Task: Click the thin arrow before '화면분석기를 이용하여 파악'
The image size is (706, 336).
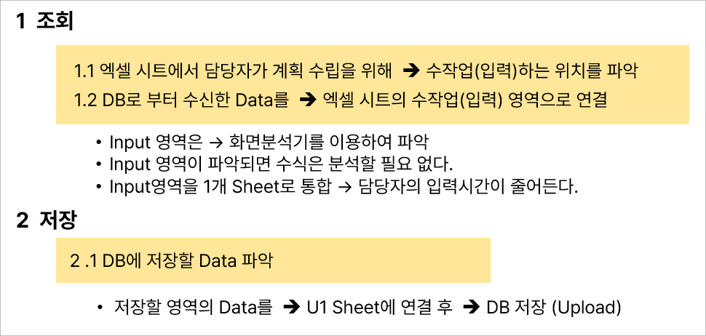Action: 217,143
